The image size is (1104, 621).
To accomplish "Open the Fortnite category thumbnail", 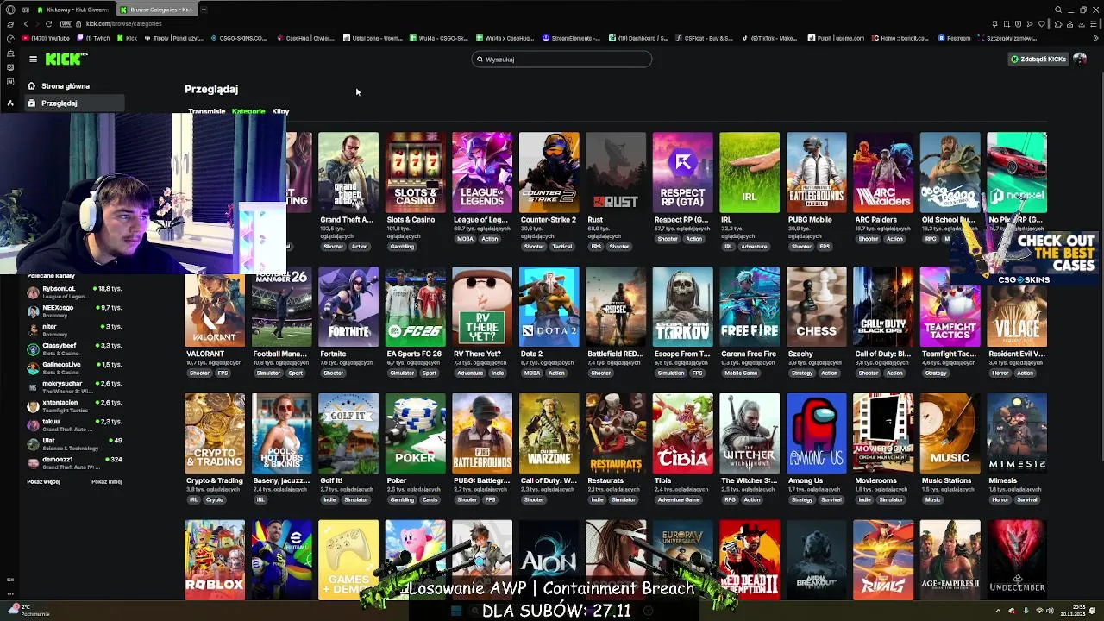I will tap(348, 307).
